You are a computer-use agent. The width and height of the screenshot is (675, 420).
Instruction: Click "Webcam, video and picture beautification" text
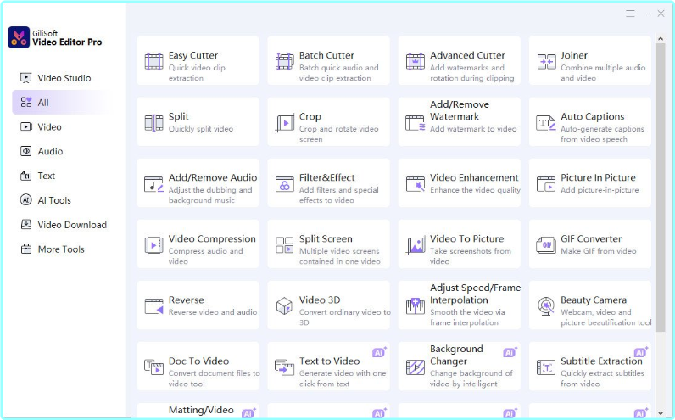tap(606, 317)
